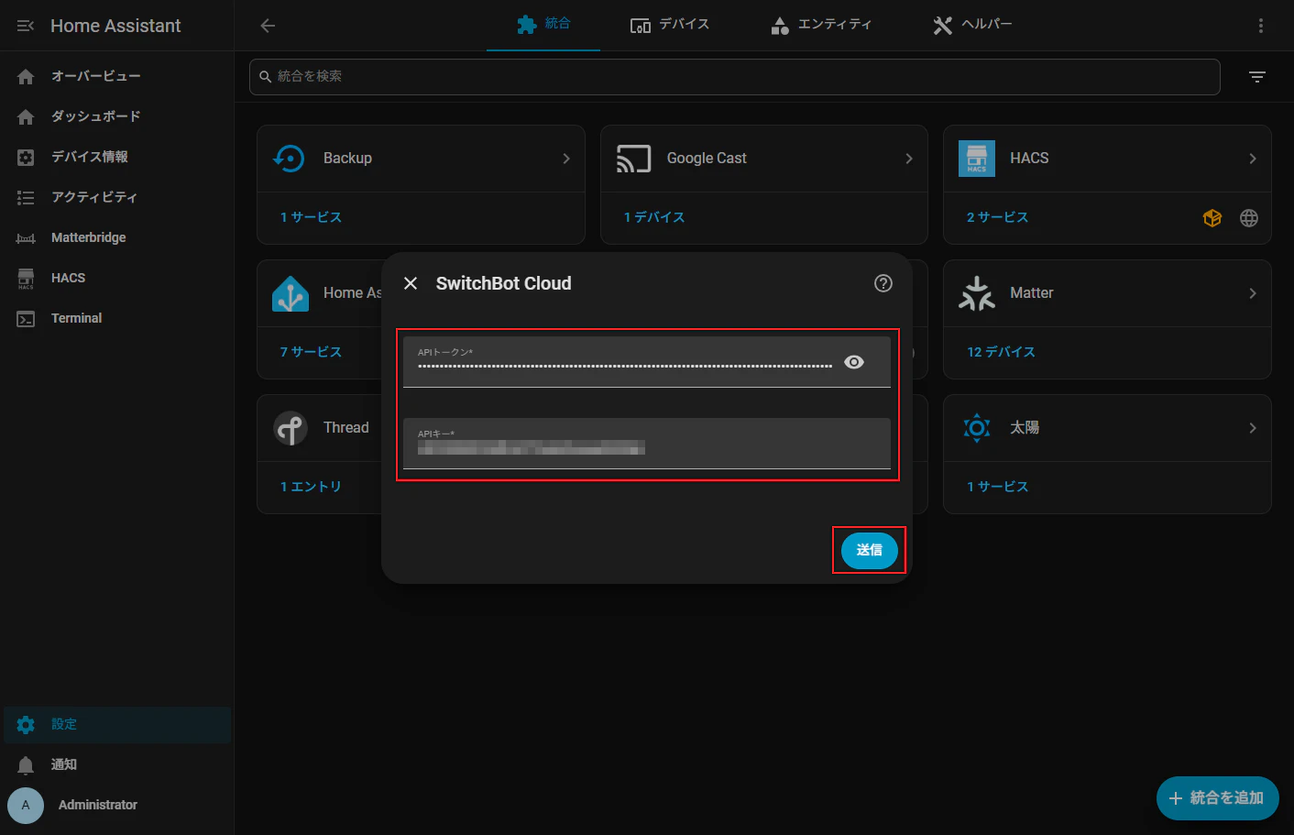The image size is (1294, 835).
Task: Go back using the arrow icon
Action: click(268, 26)
